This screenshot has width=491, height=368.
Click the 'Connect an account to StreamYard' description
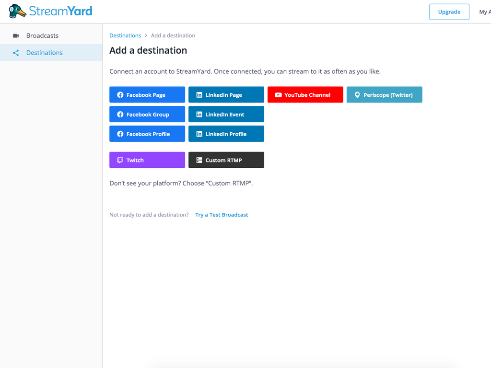point(245,71)
